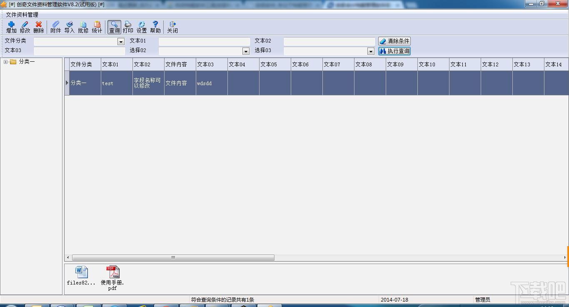This screenshot has width=569, height=307.
Task: Click the 增加 (Add) toolbar icon
Action: click(11, 27)
